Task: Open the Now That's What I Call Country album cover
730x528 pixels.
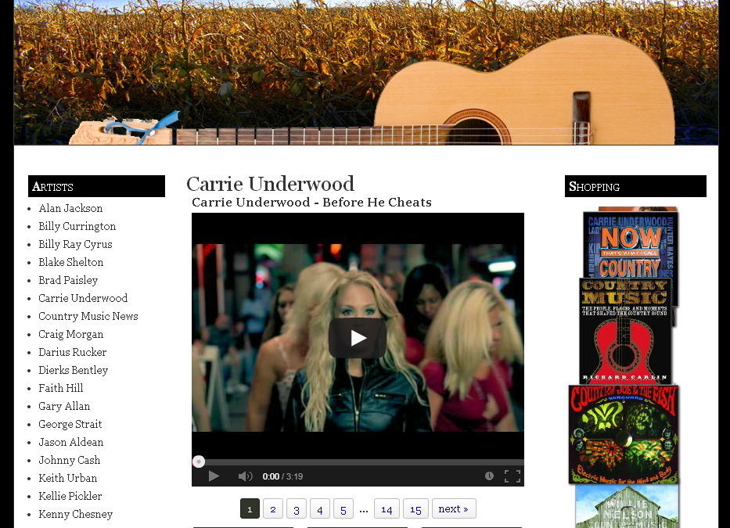Action: pos(631,244)
